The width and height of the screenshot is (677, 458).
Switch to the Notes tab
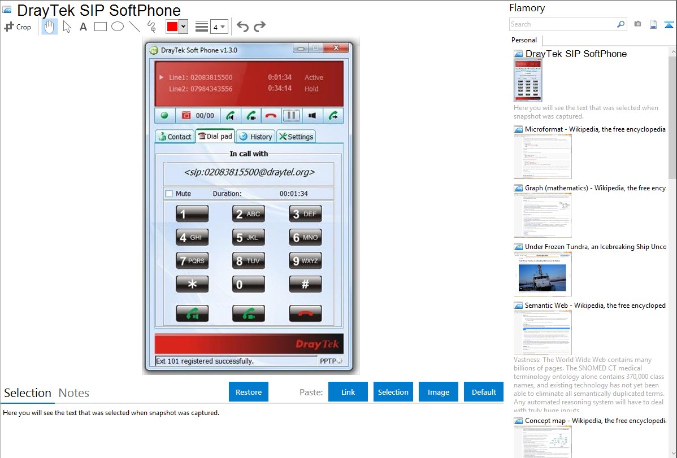point(74,393)
